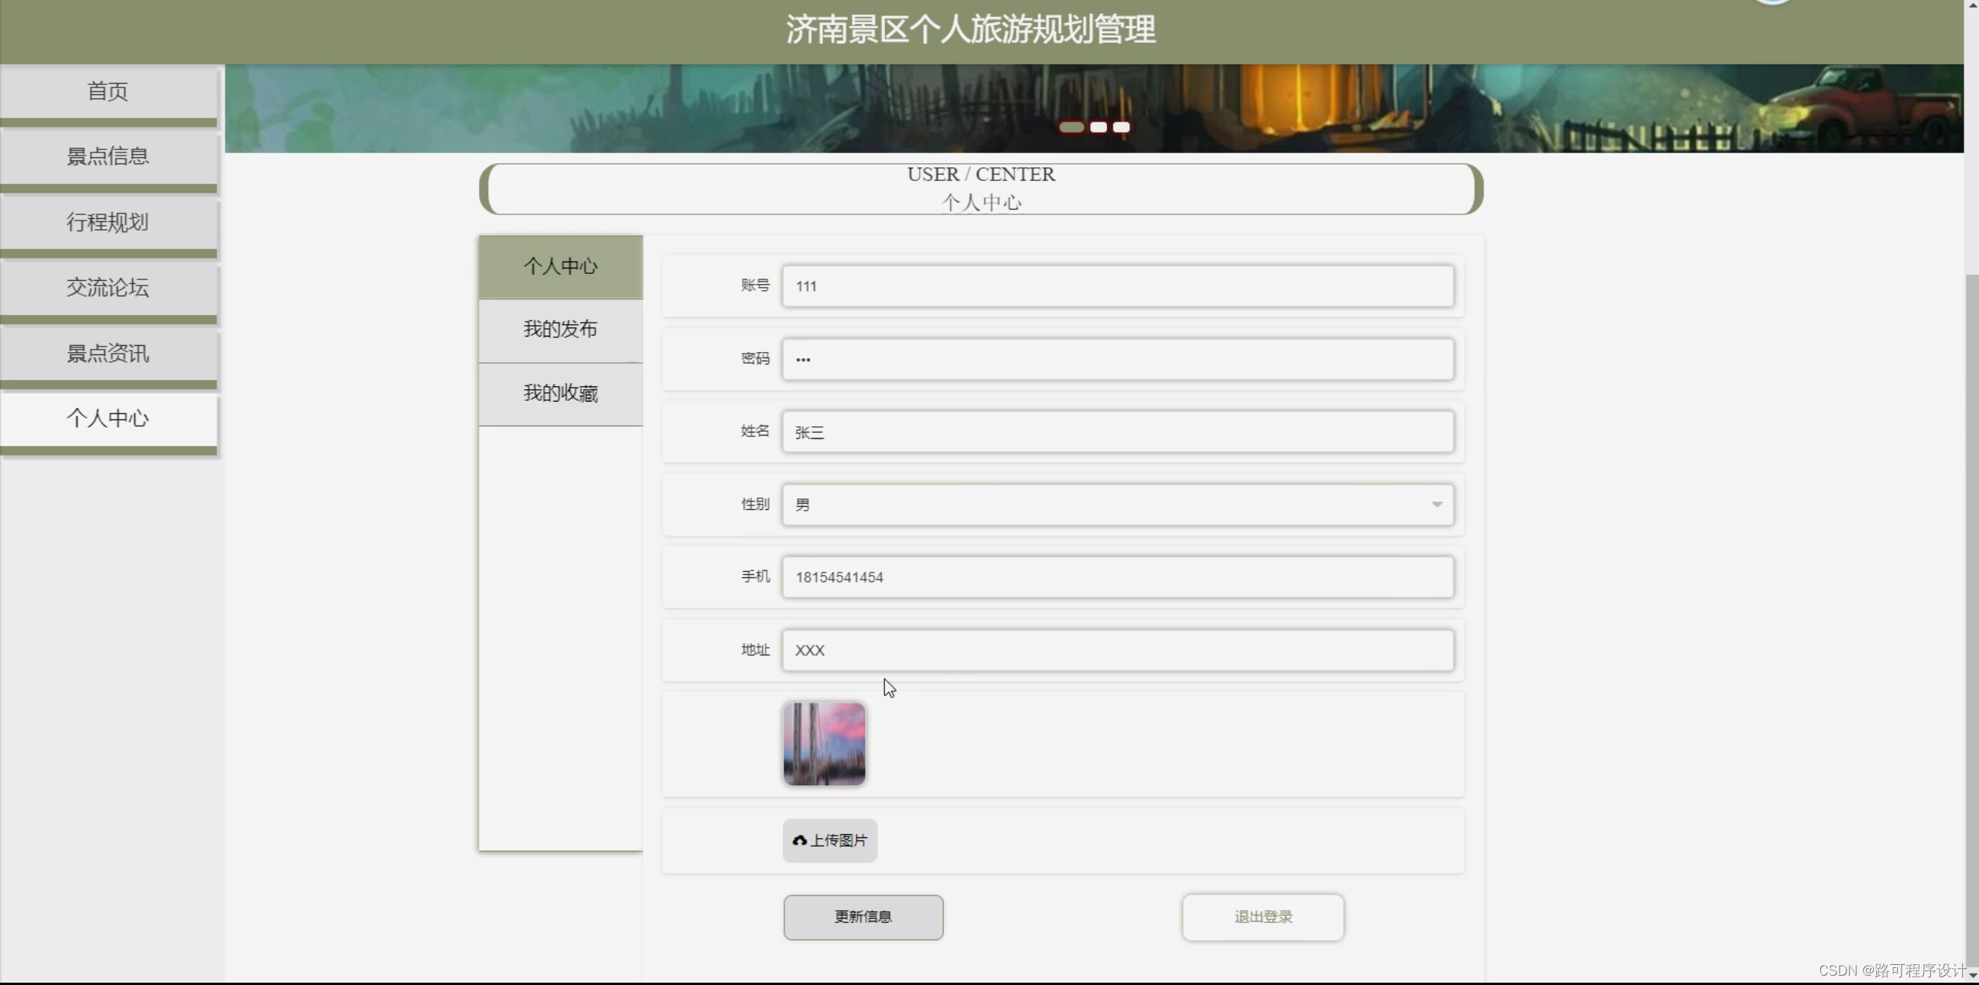Open 行程规划 trip planning page
Viewport: 1979px width, 985px height.
pos(108,222)
